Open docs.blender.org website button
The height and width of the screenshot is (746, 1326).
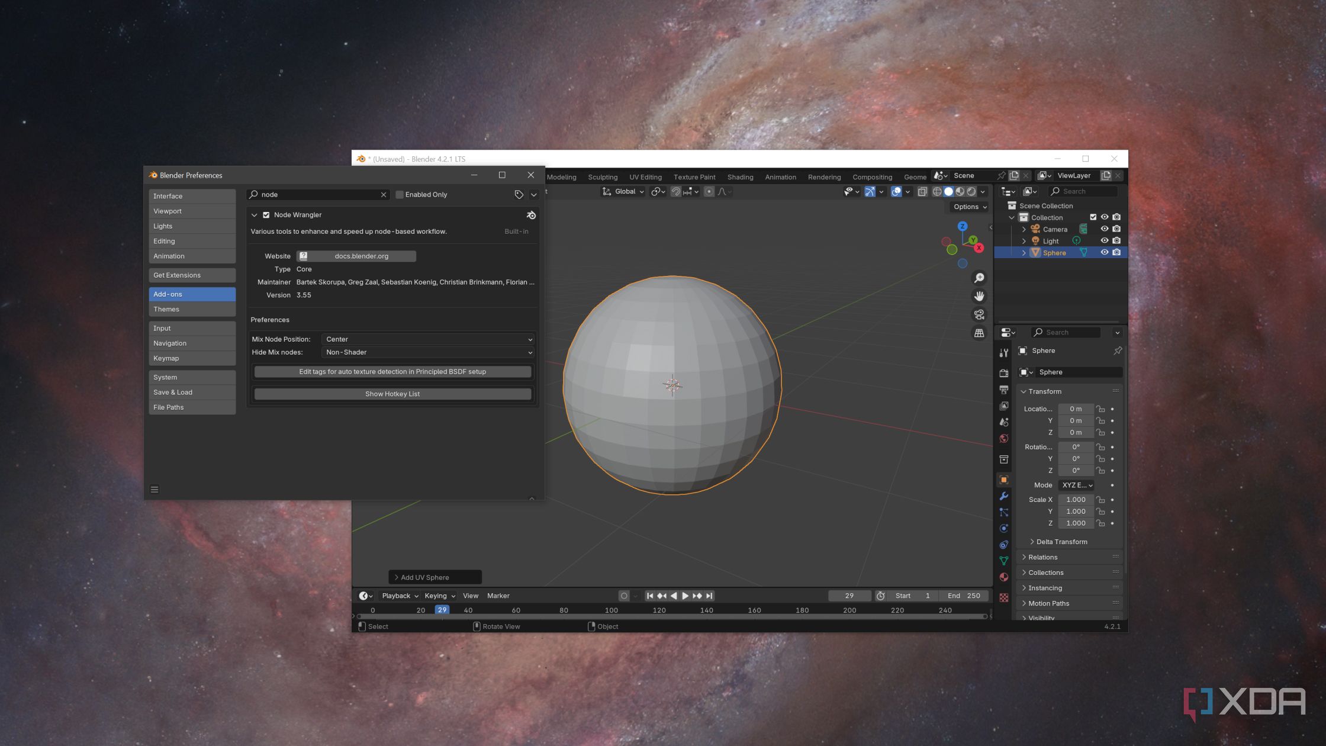[356, 256]
